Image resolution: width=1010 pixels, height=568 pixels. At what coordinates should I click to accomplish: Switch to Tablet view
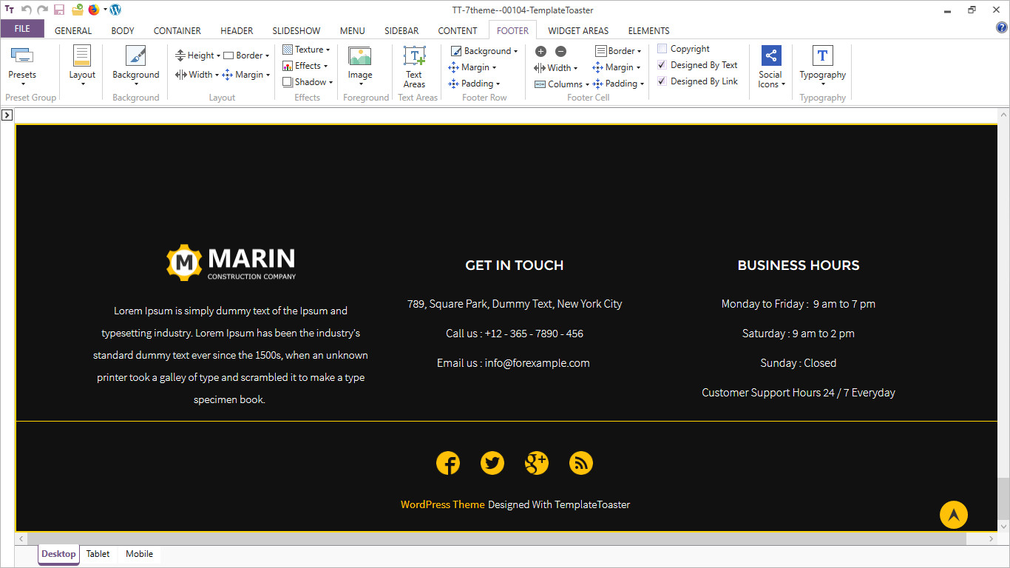[x=98, y=554]
